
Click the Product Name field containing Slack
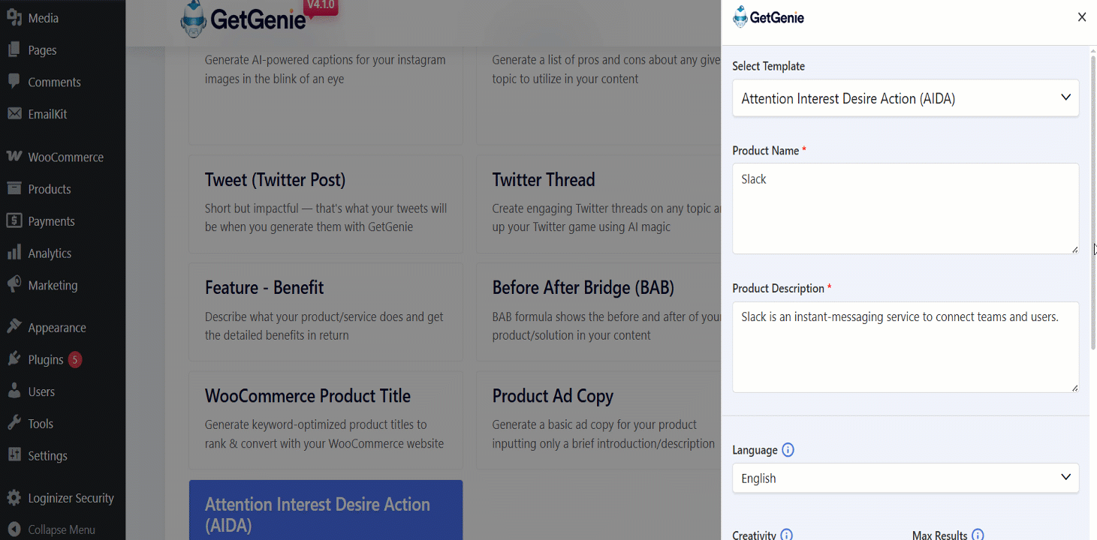point(906,208)
